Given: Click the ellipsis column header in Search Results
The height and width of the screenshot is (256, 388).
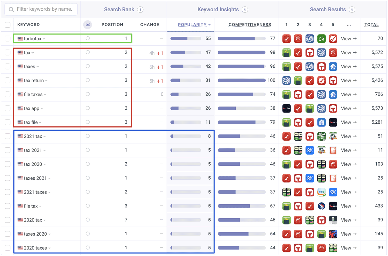Looking at the screenshot, I should point(349,25).
